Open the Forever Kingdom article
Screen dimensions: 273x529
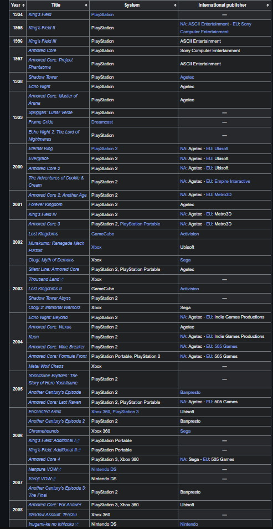click(45, 205)
